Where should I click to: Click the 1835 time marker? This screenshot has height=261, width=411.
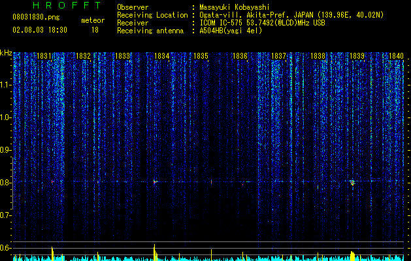201,56
